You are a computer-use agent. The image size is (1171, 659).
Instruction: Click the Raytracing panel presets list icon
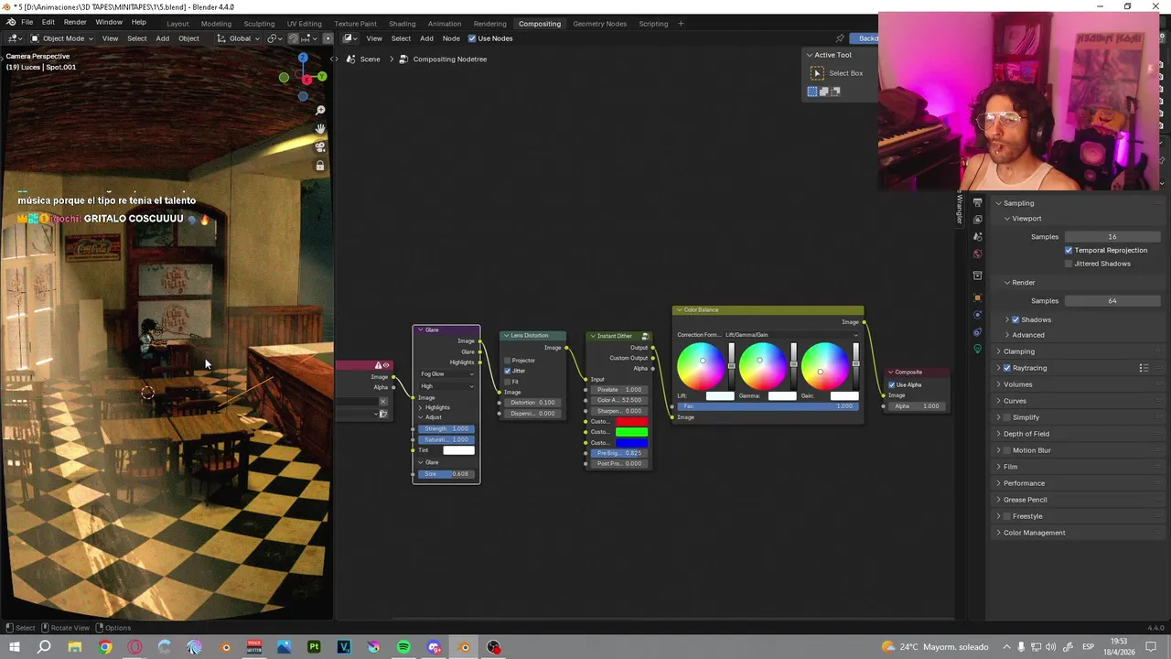[x=1144, y=368]
